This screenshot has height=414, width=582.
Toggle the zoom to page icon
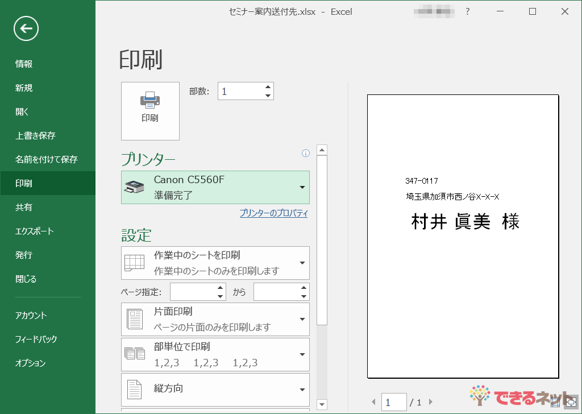571,401
